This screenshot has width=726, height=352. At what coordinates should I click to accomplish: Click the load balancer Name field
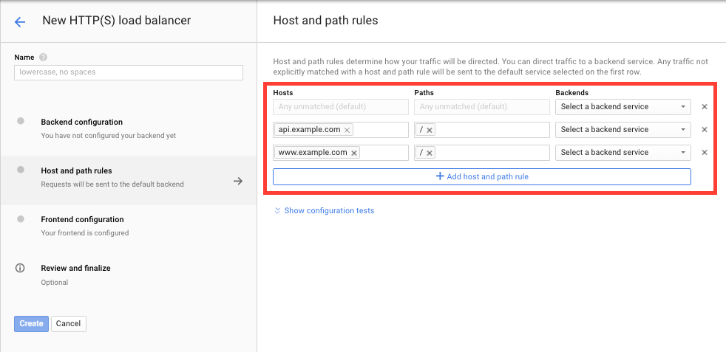tap(129, 72)
